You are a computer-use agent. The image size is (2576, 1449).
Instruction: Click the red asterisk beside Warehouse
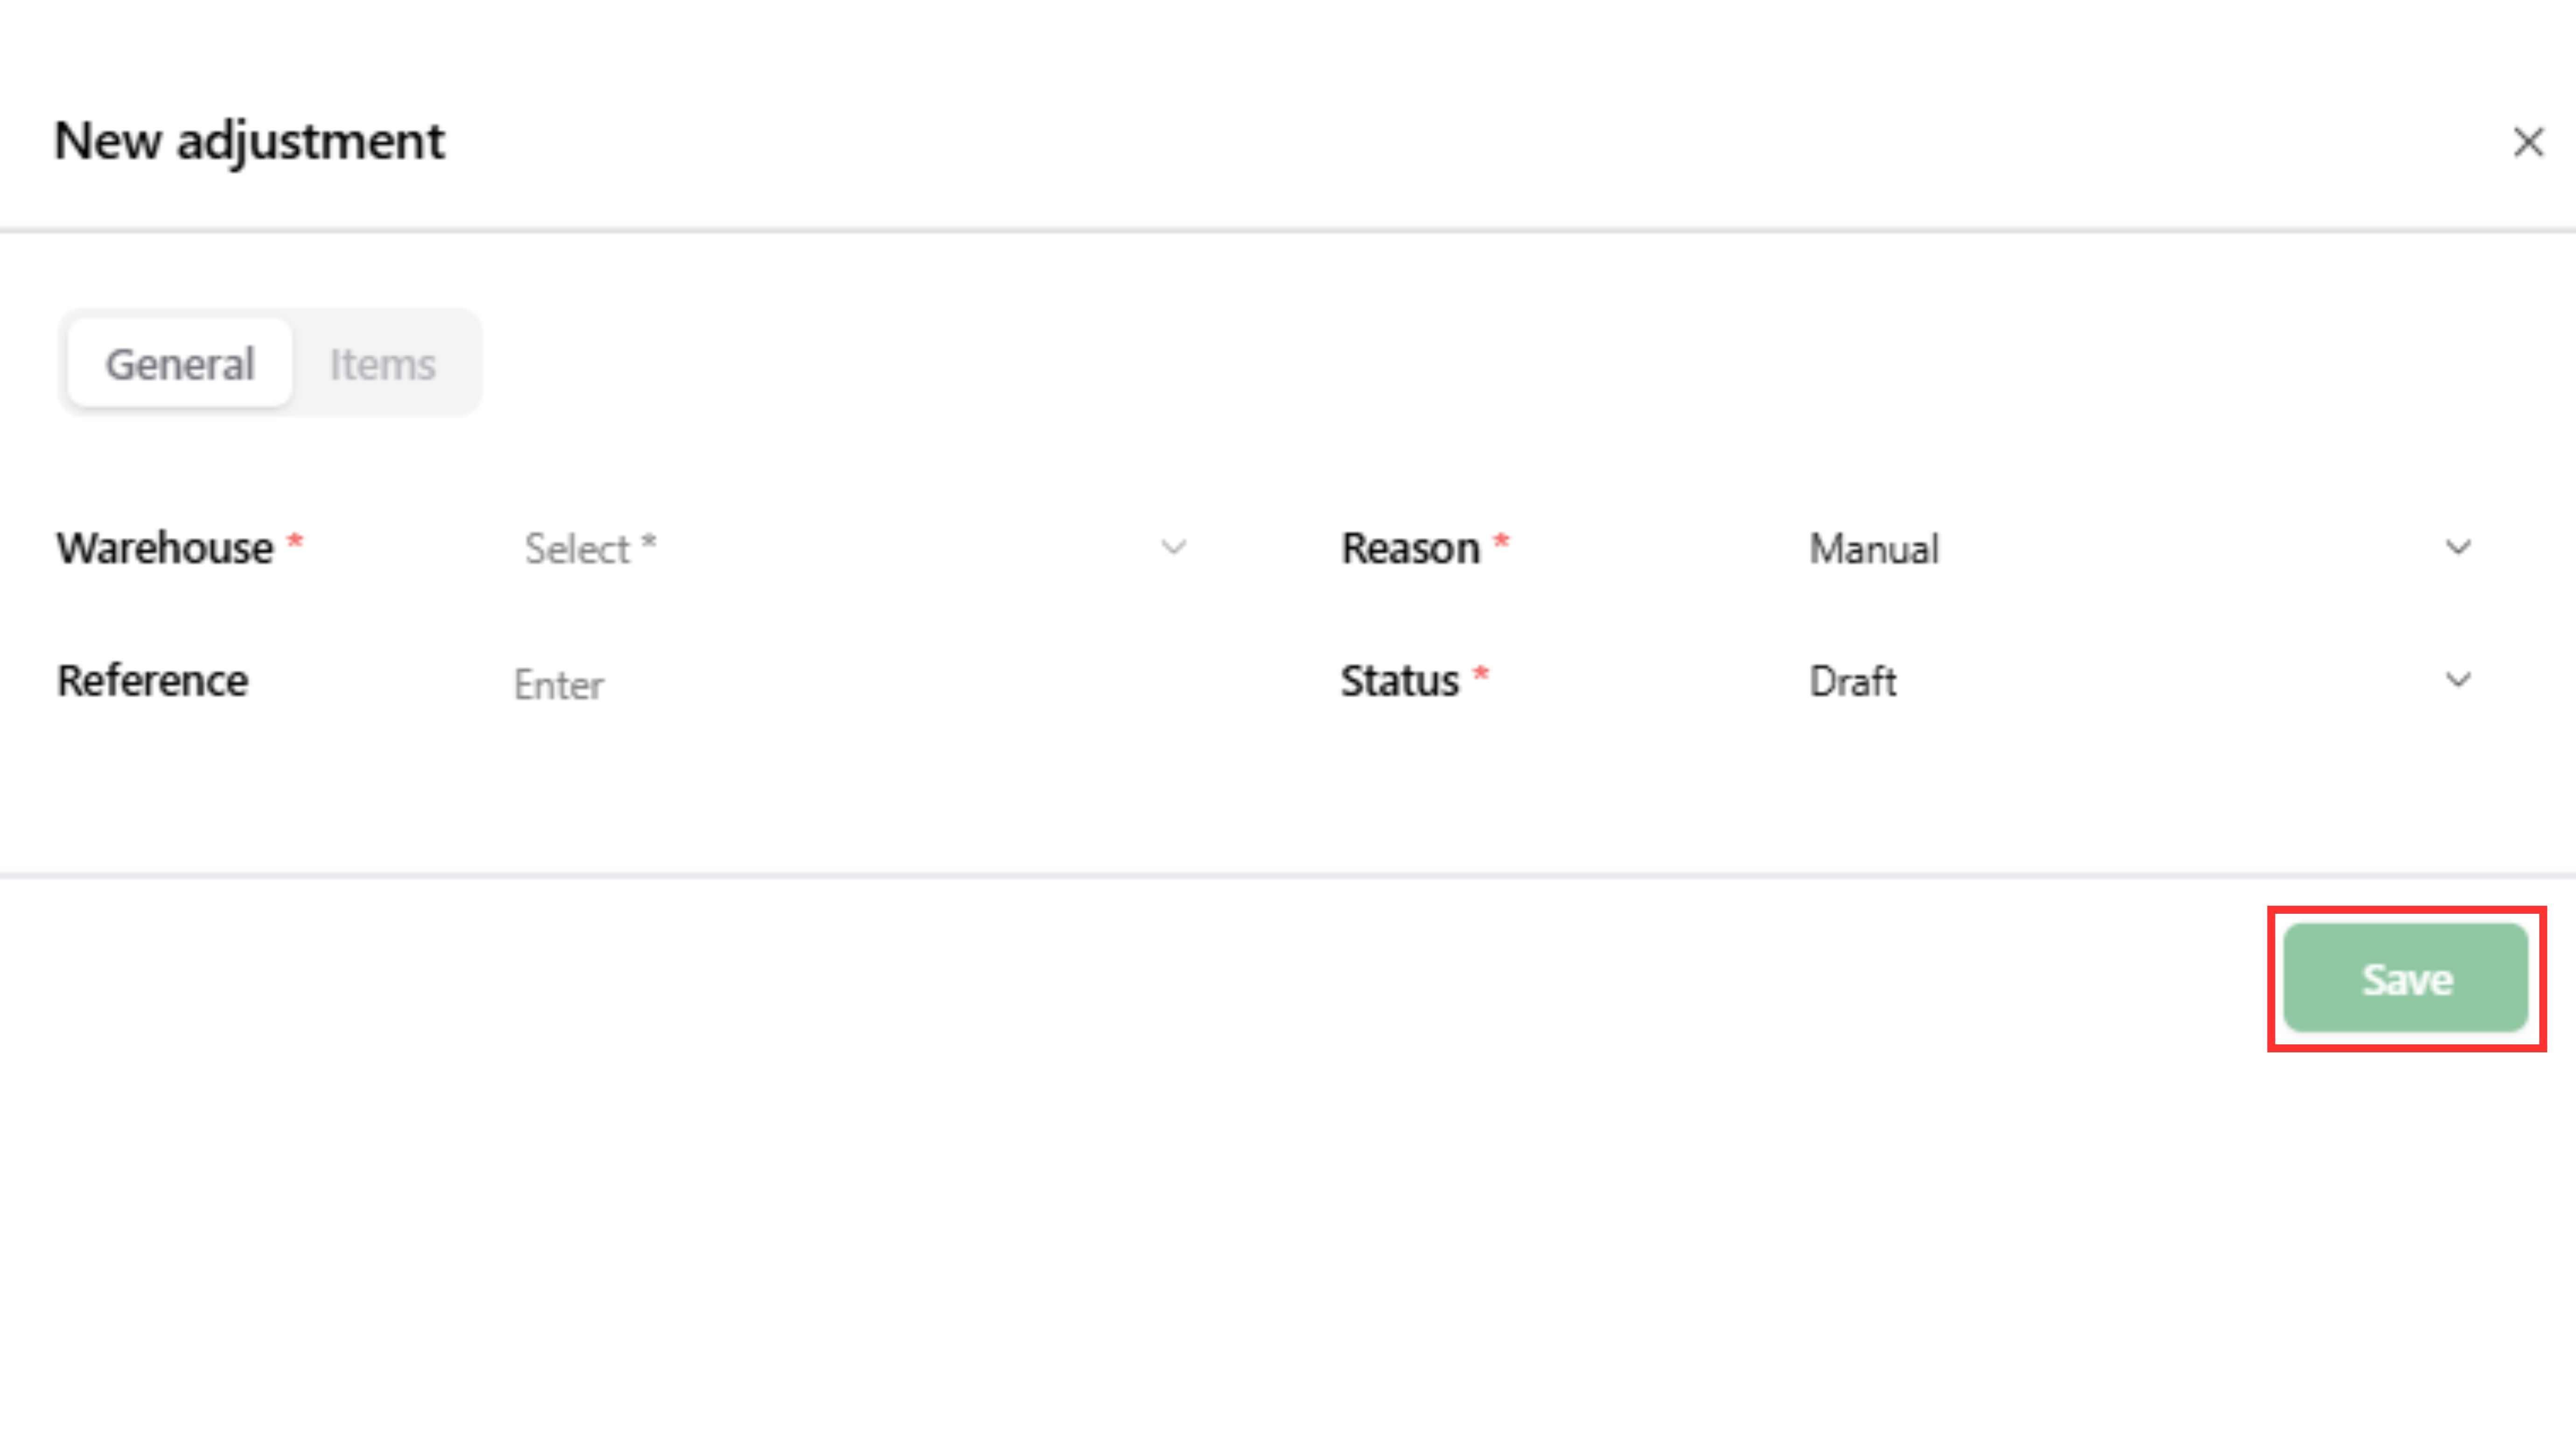click(295, 543)
